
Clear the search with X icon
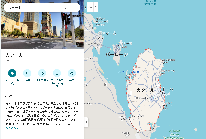75,8
